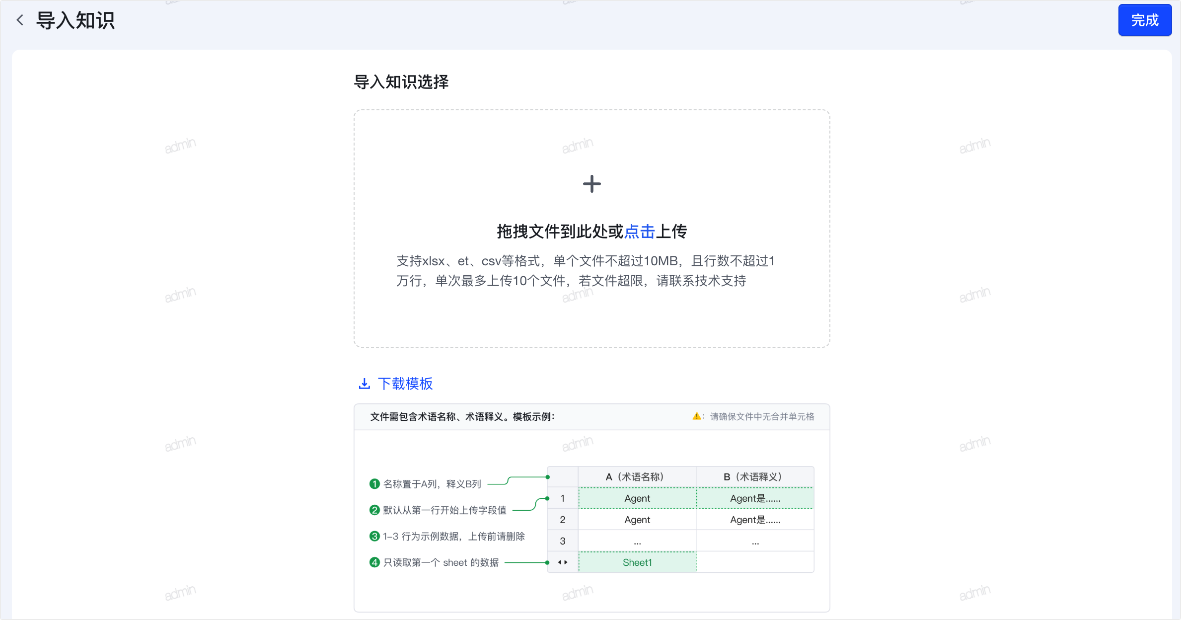Click the 导入知识选择 heading

click(401, 82)
